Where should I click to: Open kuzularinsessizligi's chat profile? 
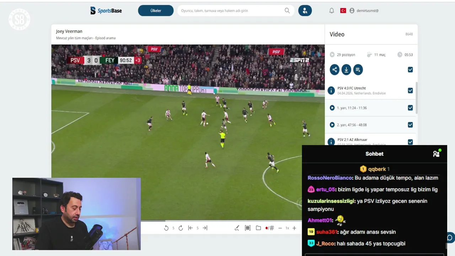[x=331, y=201]
